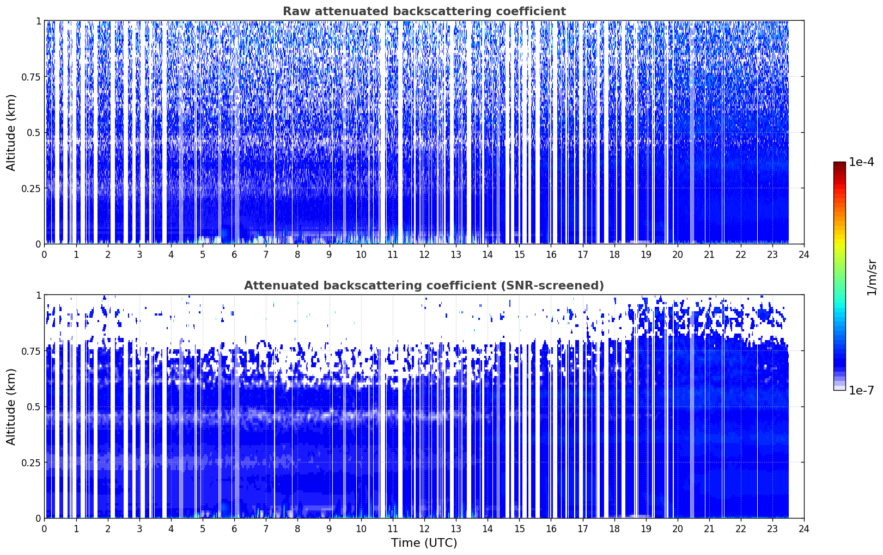
Task: Click altitude tick '0.75' on the top plot
Action: [31, 77]
